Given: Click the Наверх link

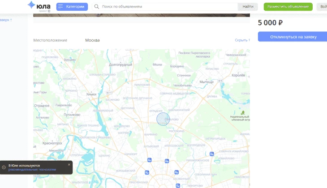Looking at the screenshot, I should click(6, 20).
